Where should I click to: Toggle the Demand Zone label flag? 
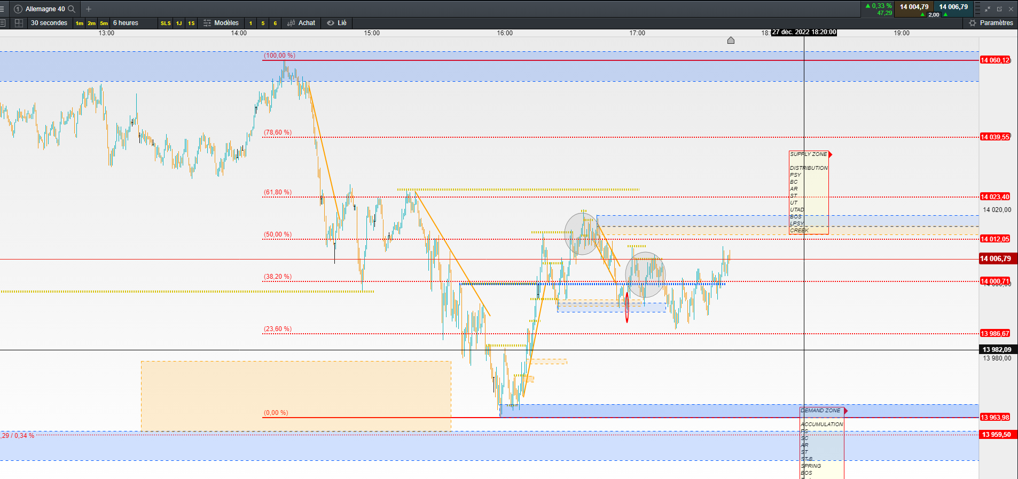(845, 411)
